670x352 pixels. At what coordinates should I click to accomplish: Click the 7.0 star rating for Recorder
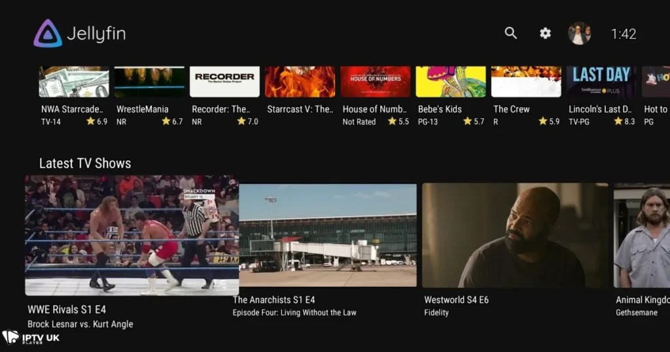tap(248, 121)
